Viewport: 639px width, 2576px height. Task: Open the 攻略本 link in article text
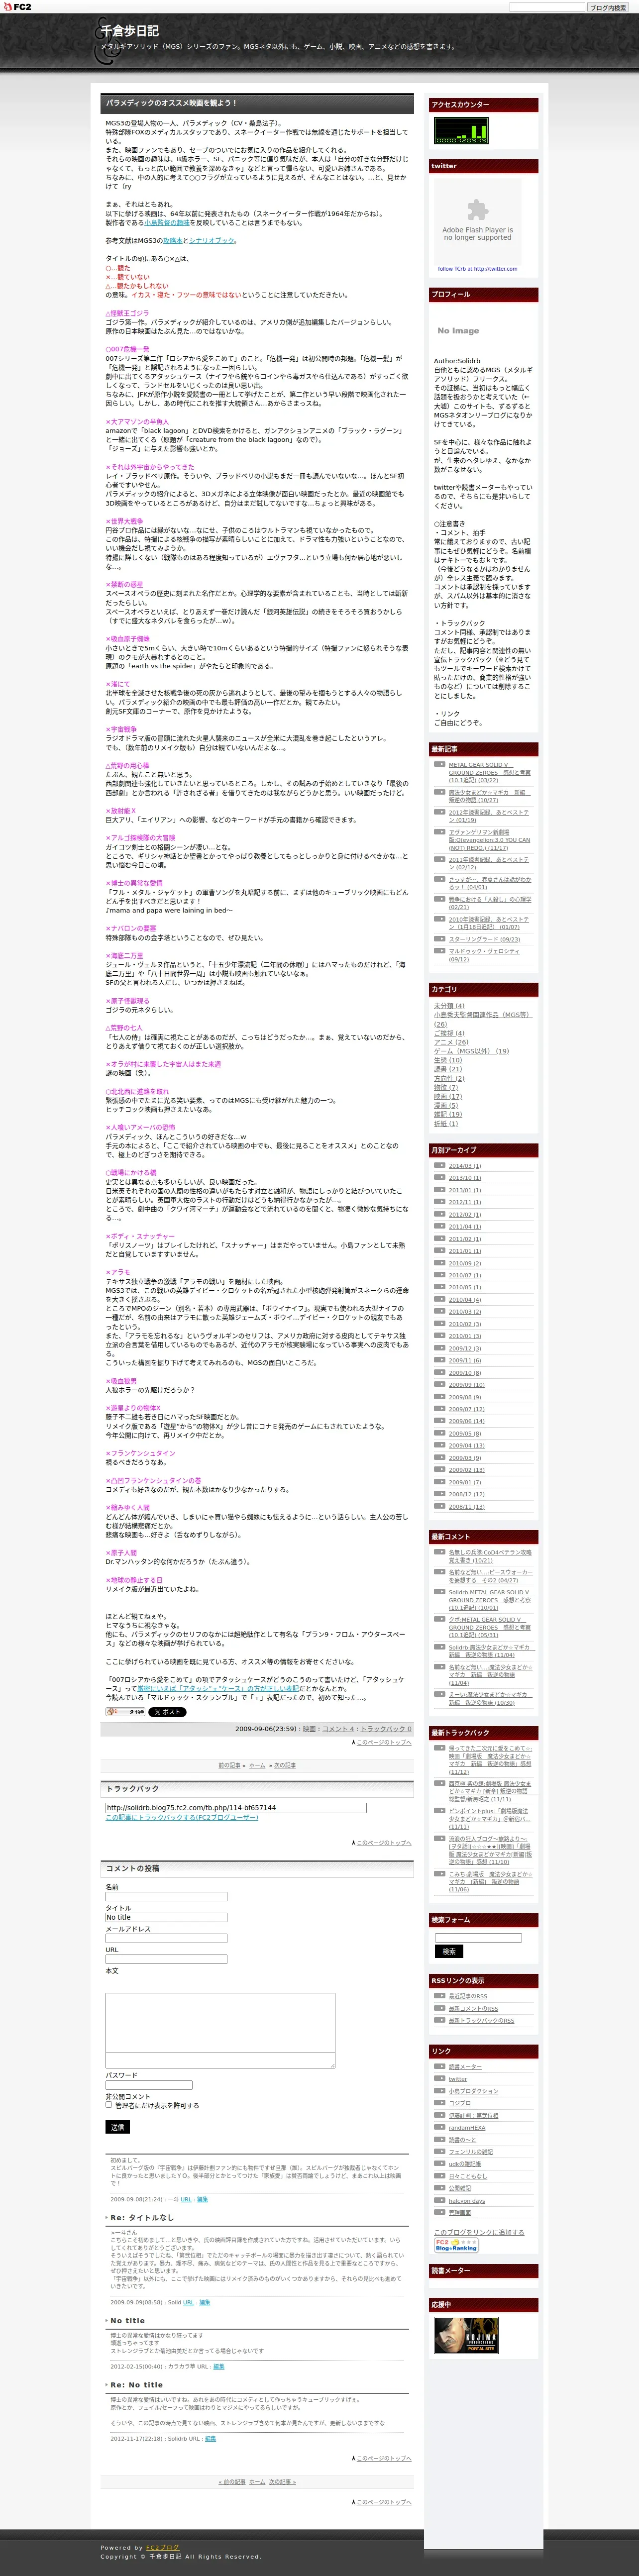click(172, 240)
